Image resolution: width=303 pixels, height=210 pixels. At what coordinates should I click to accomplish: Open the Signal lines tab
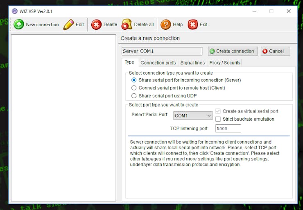tap(192, 63)
